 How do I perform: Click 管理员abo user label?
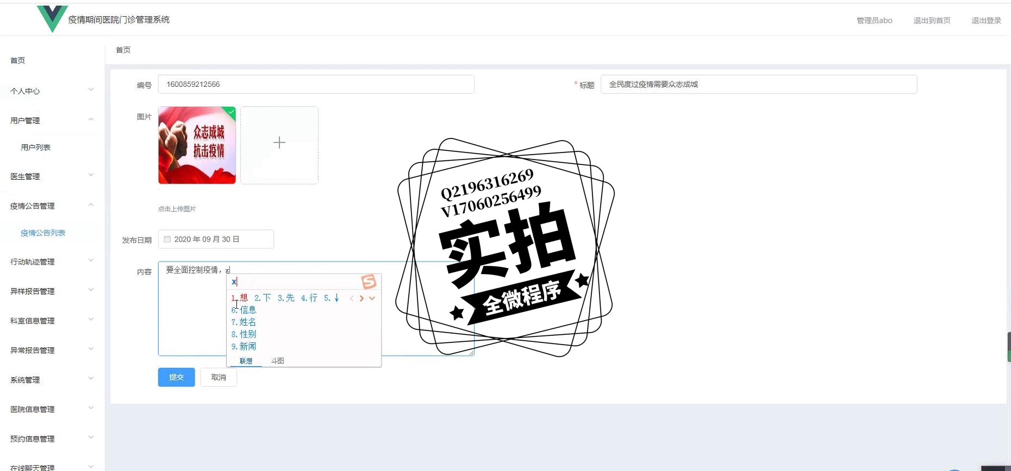click(x=875, y=20)
